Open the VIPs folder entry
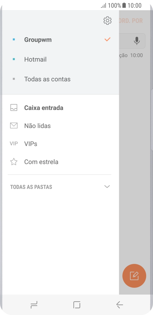 tap(31, 143)
